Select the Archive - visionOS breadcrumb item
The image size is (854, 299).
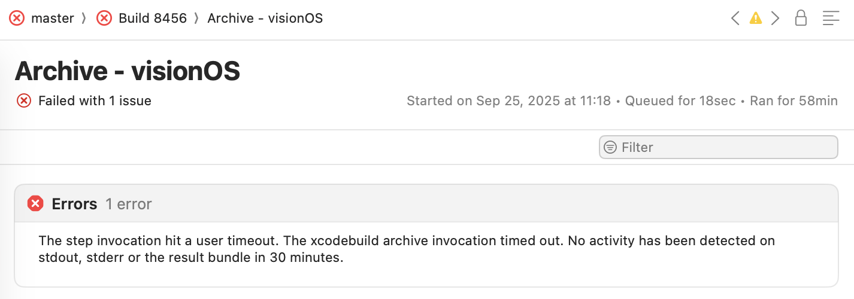pos(265,19)
